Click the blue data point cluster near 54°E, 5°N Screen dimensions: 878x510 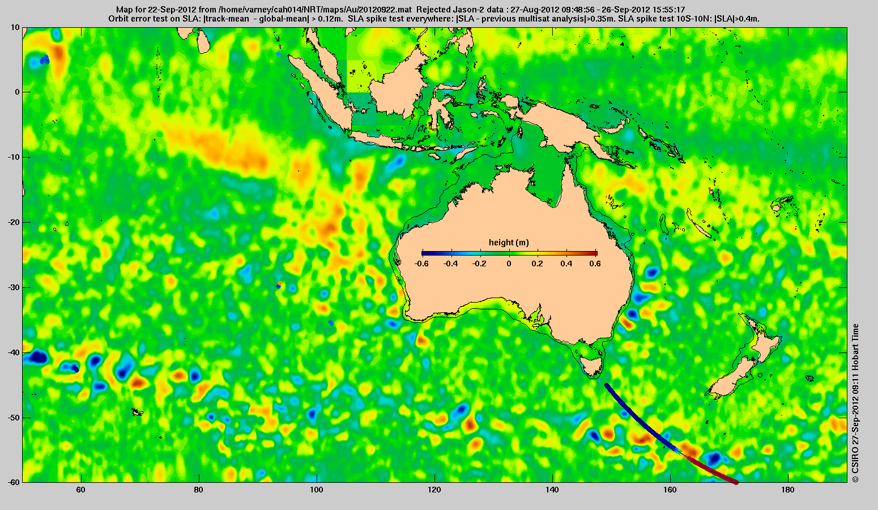(45, 59)
